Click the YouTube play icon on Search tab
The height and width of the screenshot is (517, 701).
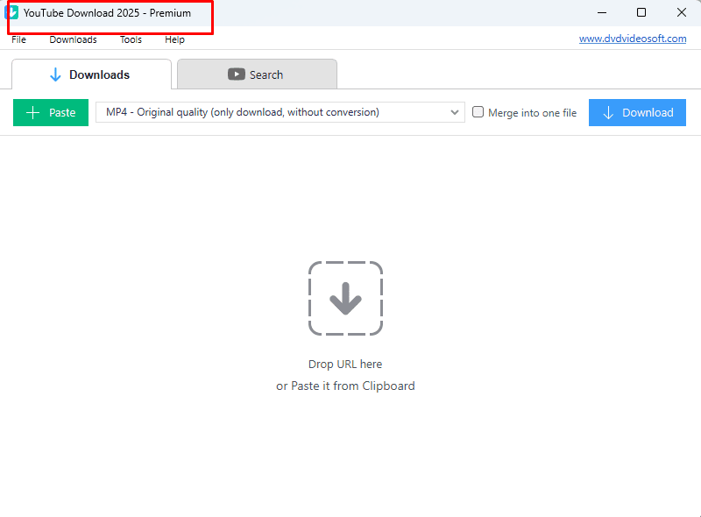(x=237, y=74)
